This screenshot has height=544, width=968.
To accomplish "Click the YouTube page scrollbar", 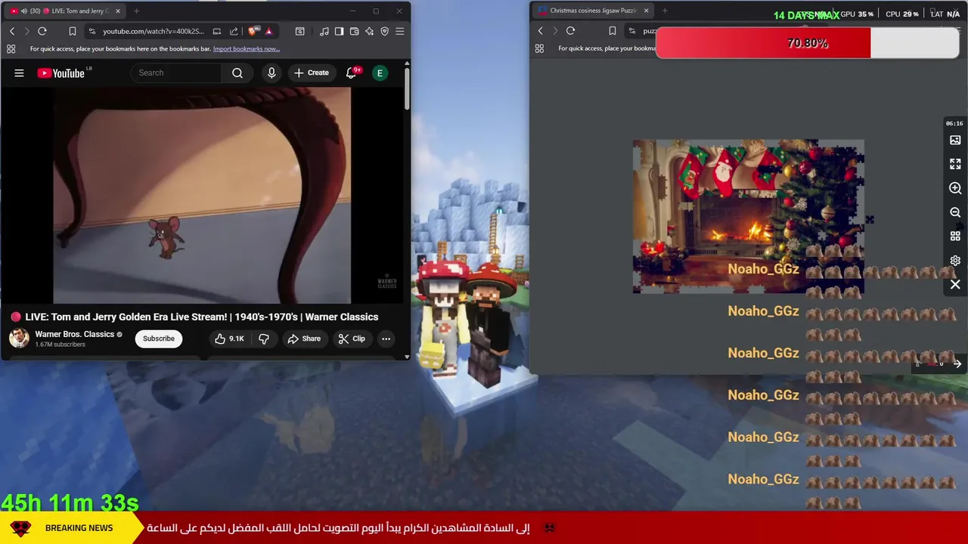I will pos(407,89).
